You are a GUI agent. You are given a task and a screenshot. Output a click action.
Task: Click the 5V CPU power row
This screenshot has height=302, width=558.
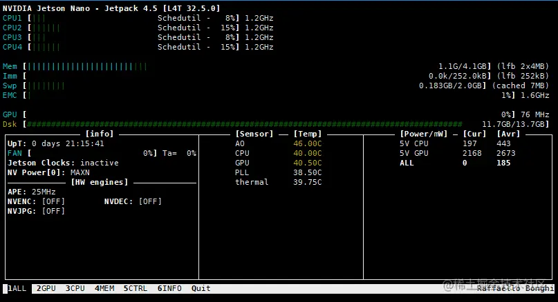coord(455,143)
